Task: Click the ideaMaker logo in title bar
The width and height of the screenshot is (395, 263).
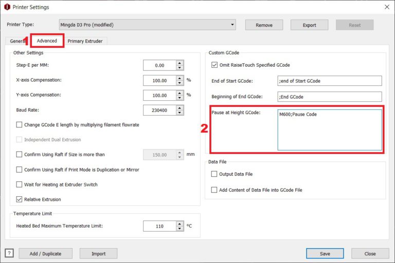Action: click(x=7, y=7)
